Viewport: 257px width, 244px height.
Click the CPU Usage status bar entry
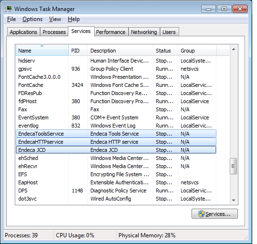point(75,235)
